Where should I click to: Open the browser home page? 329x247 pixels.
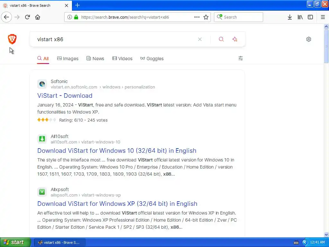pyautogui.click(x=38, y=17)
